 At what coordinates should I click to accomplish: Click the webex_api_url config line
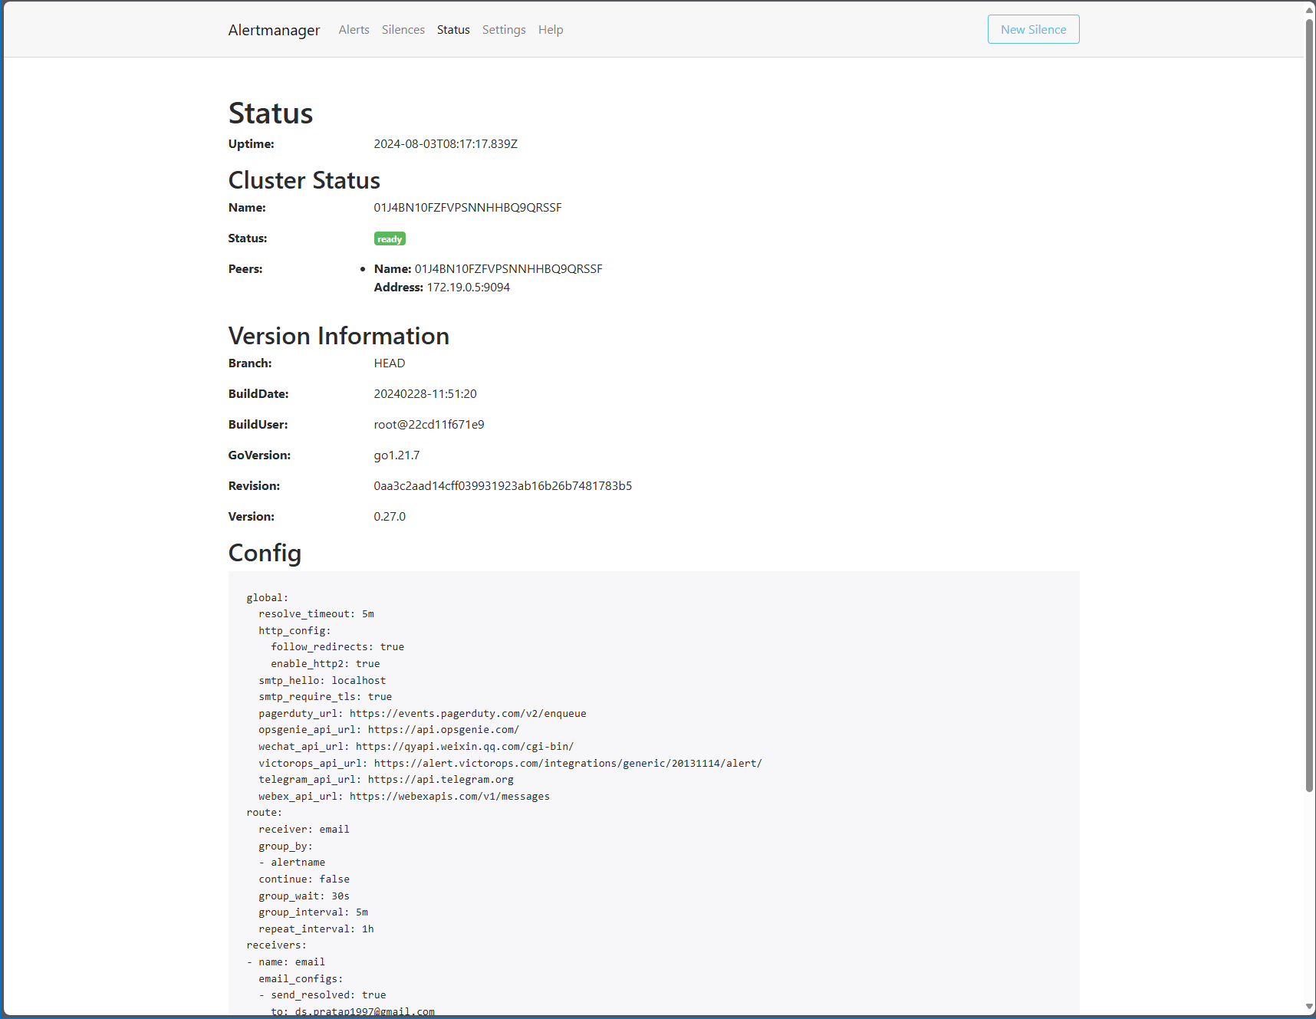pos(404,797)
